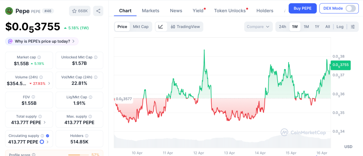Click the share icon button

click(x=98, y=11)
